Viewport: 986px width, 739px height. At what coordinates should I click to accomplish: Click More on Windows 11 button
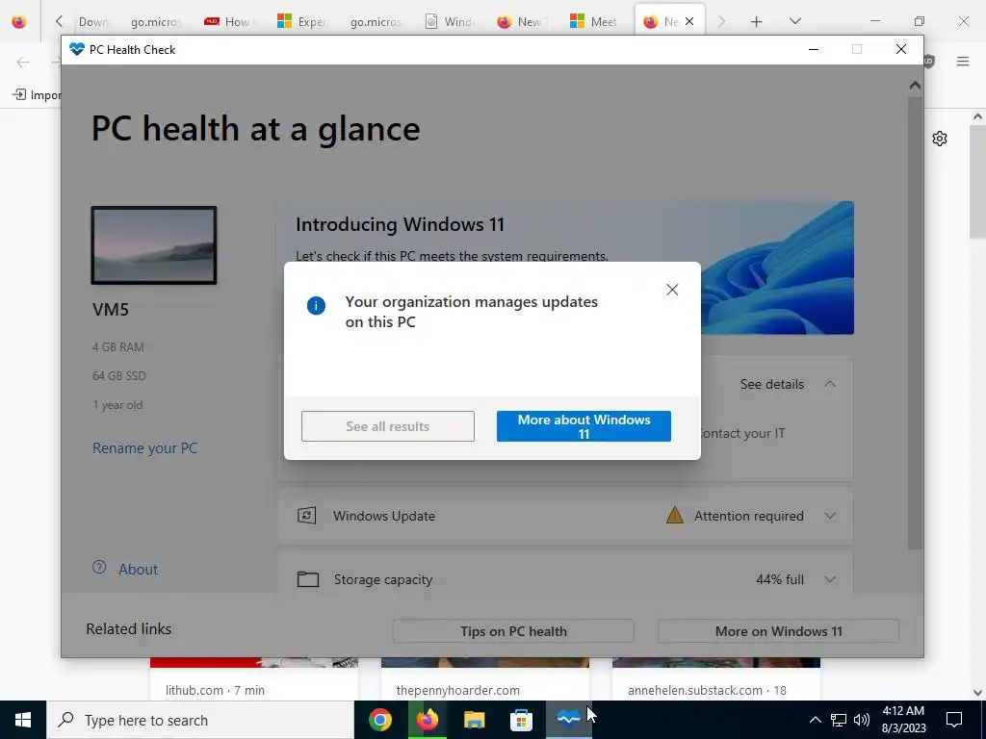click(x=778, y=631)
